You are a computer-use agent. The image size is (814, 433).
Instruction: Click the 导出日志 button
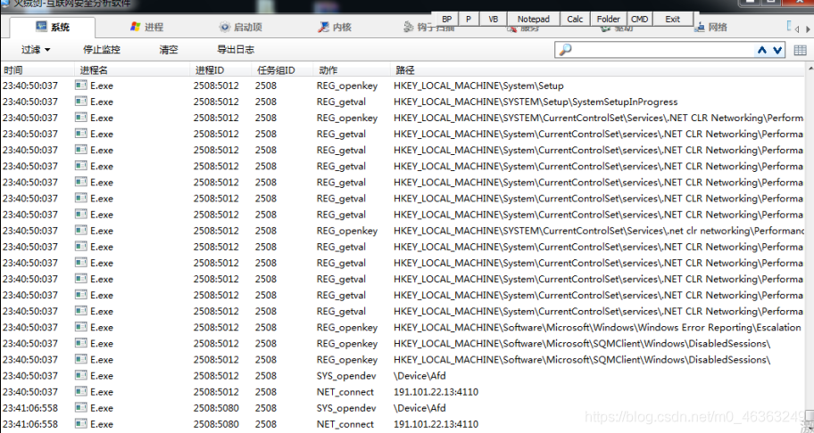[x=236, y=50]
